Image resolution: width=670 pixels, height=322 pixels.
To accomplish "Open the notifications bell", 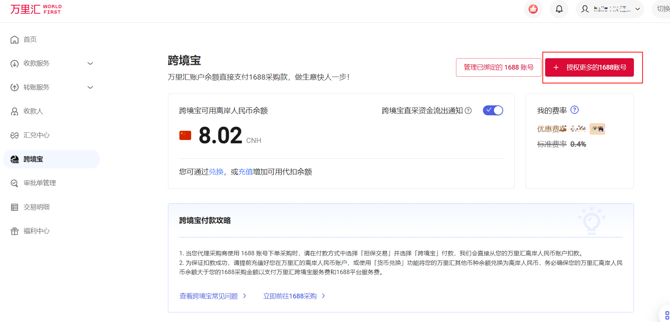I will (559, 9).
